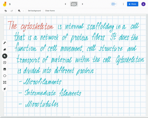Go to the next frame
This screenshot has width=148, height=118.
82,4
